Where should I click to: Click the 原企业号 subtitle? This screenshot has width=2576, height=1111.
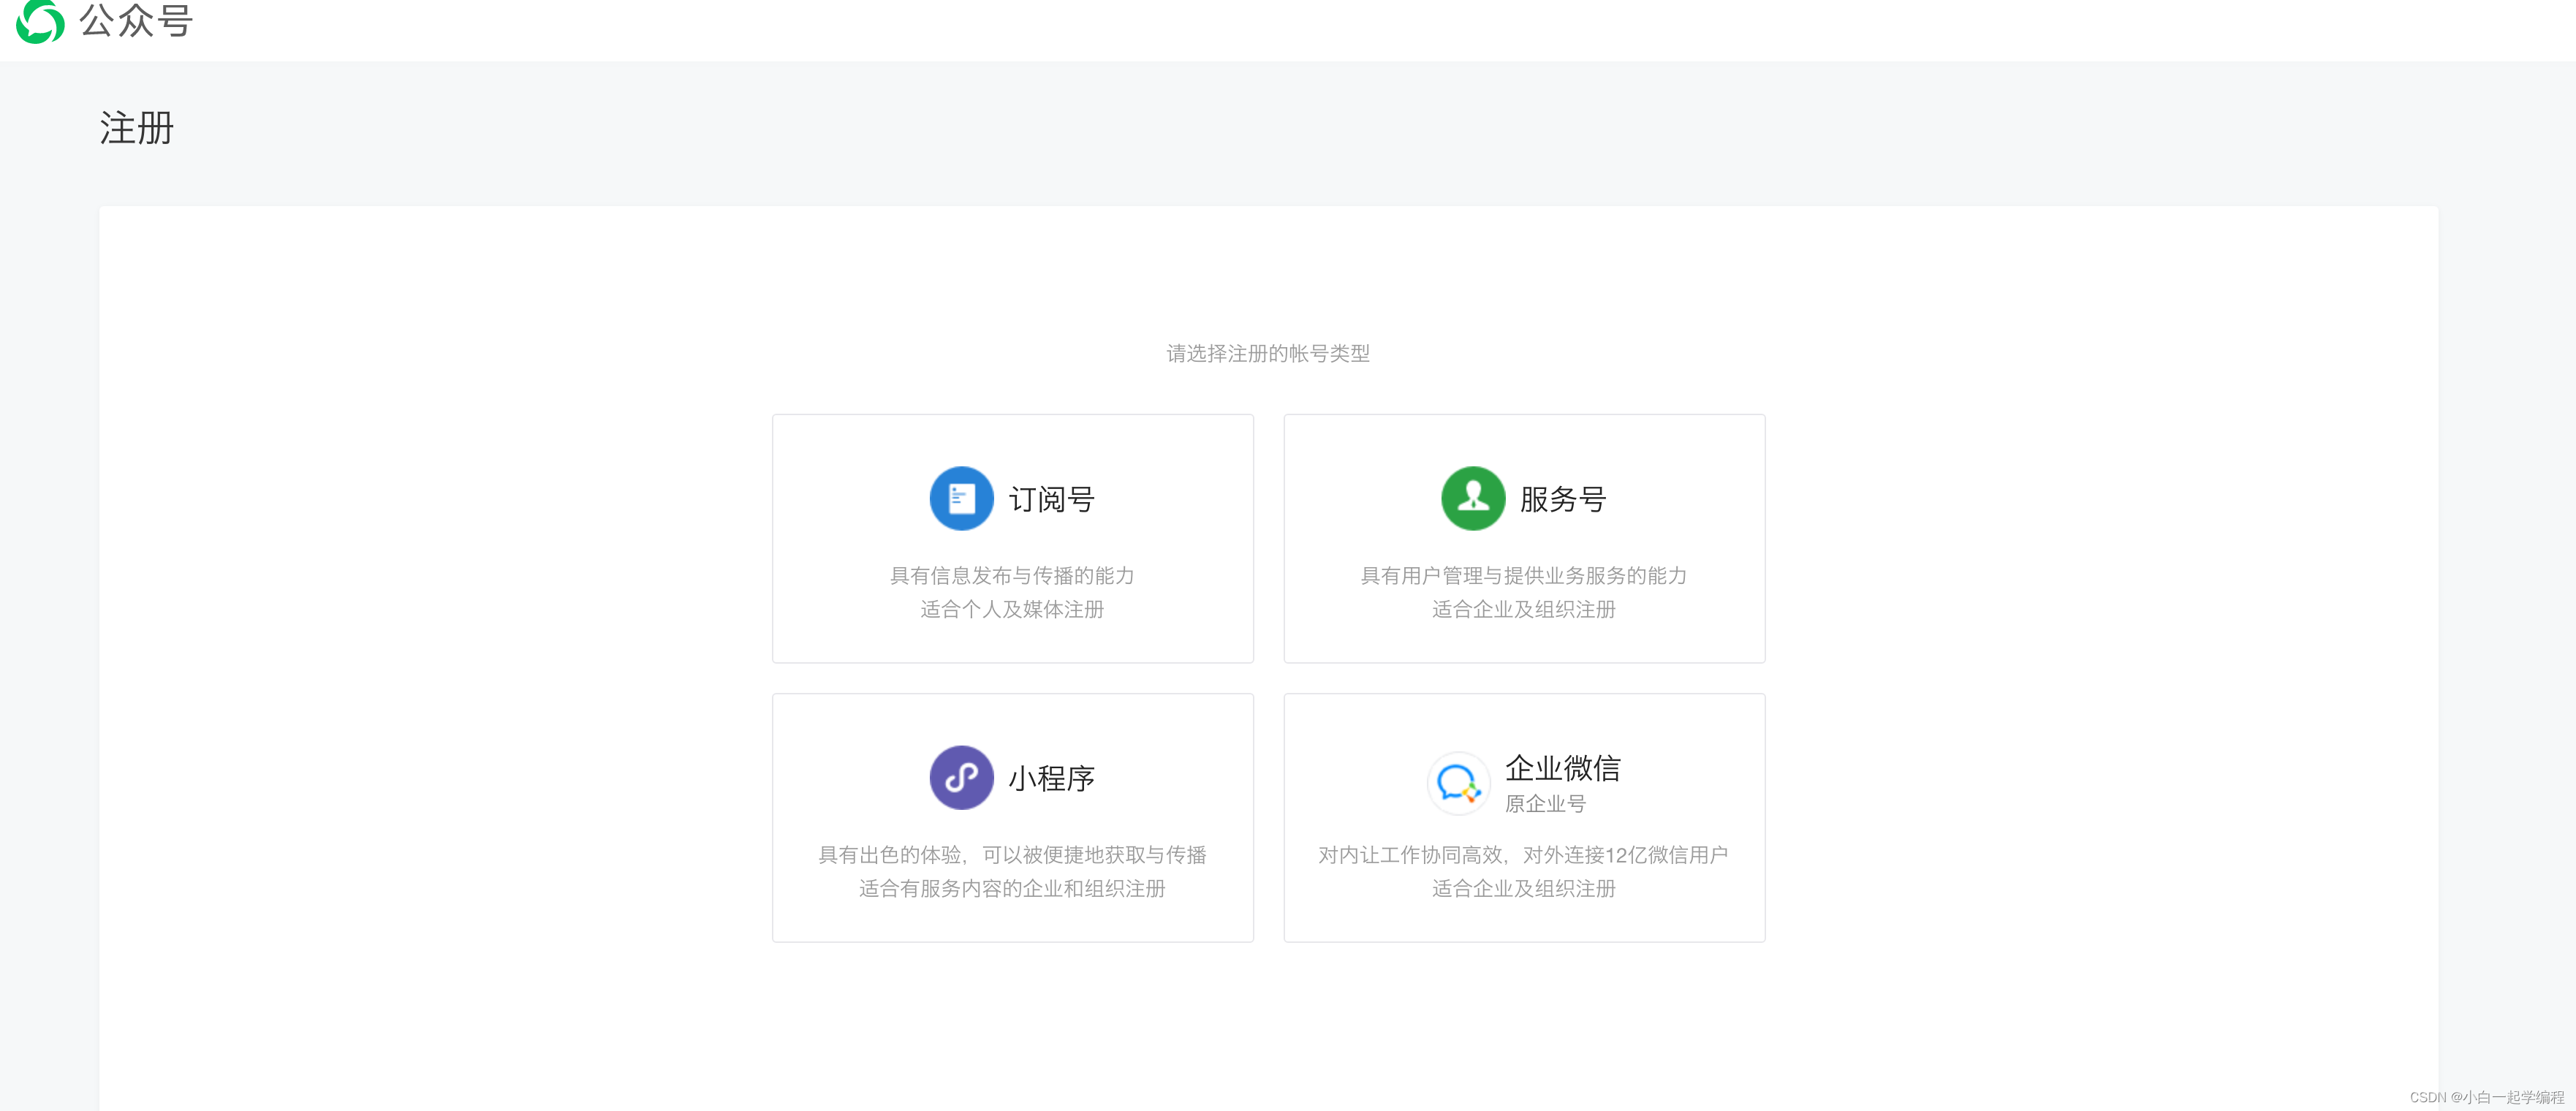pyautogui.click(x=1545, y=803)
